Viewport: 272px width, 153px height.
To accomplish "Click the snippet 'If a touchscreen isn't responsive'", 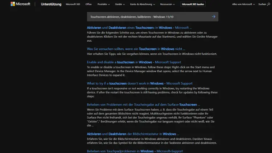I will (x=152, y=92).
